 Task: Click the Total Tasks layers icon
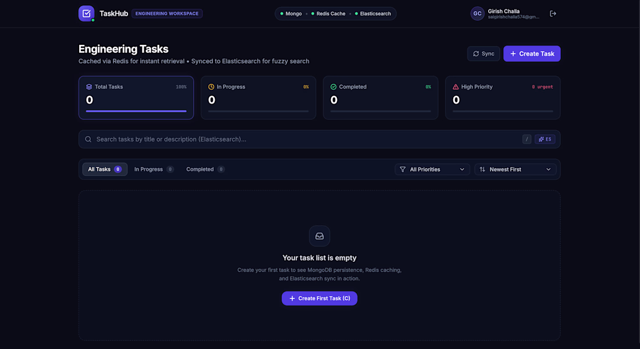coord(89,87)
